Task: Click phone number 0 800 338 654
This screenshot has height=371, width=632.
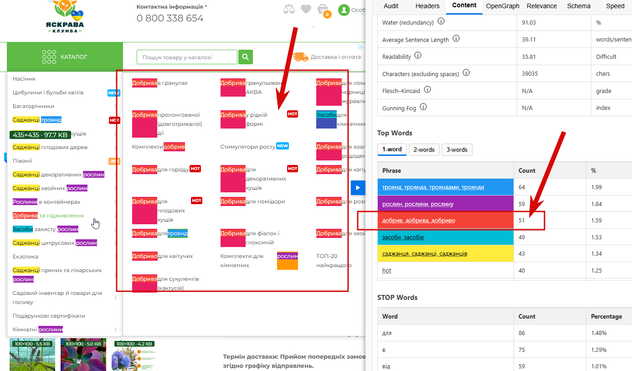Action: coord(170,18)
